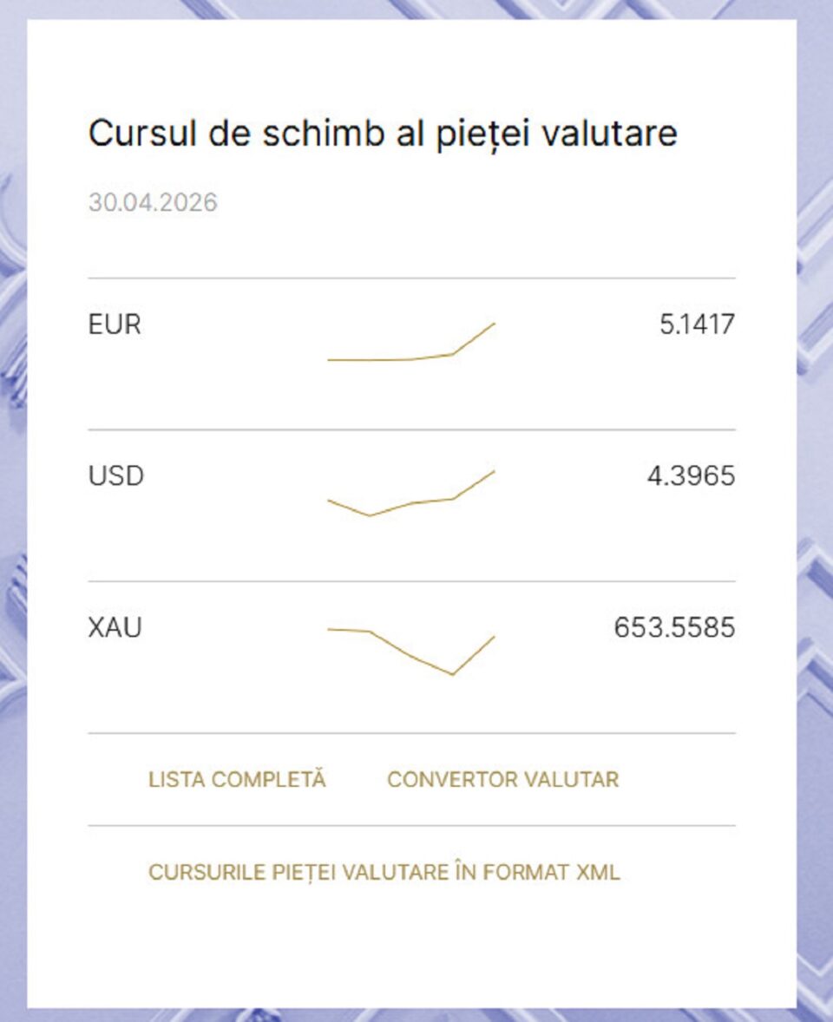Select the USD currency label
This screenshot has width=833, height=1022.
[116, 476]
